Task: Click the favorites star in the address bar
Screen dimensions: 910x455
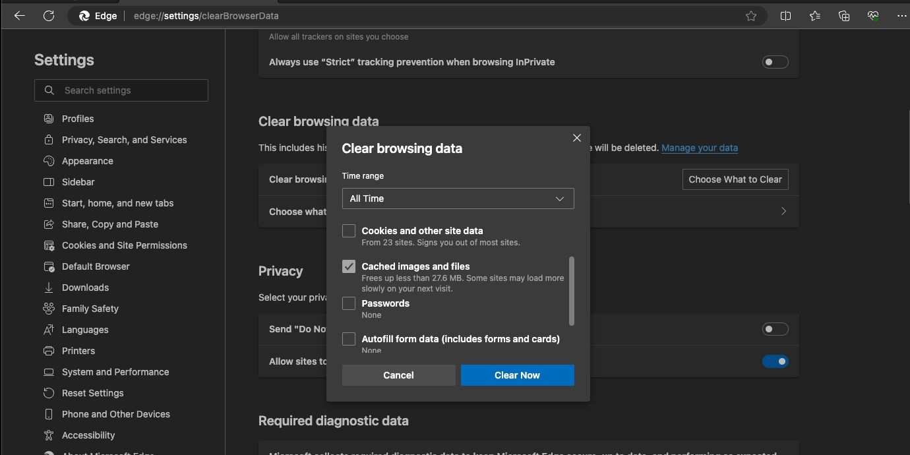Action: [x=751, y=15]
